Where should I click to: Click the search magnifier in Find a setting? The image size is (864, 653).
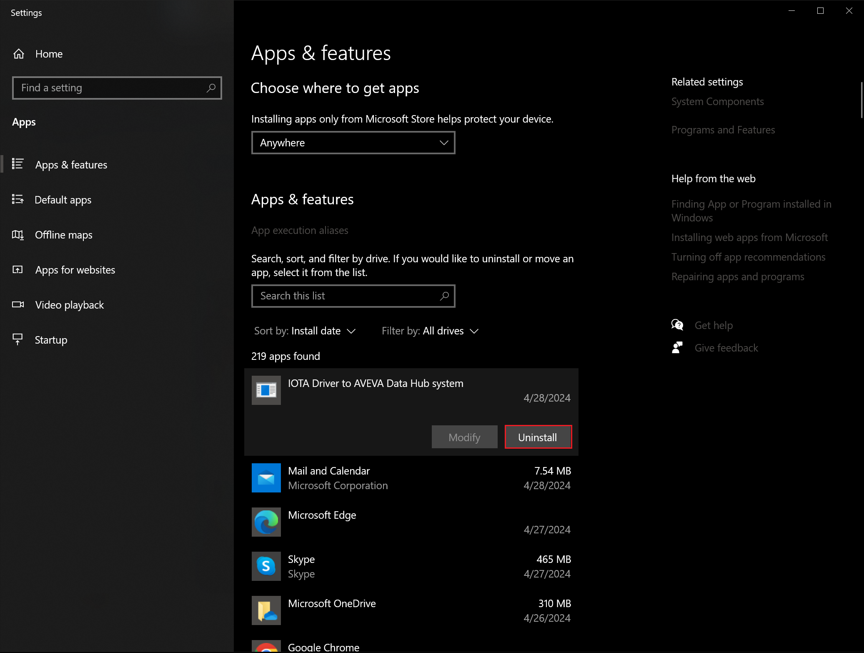click(x=211, y=88)
